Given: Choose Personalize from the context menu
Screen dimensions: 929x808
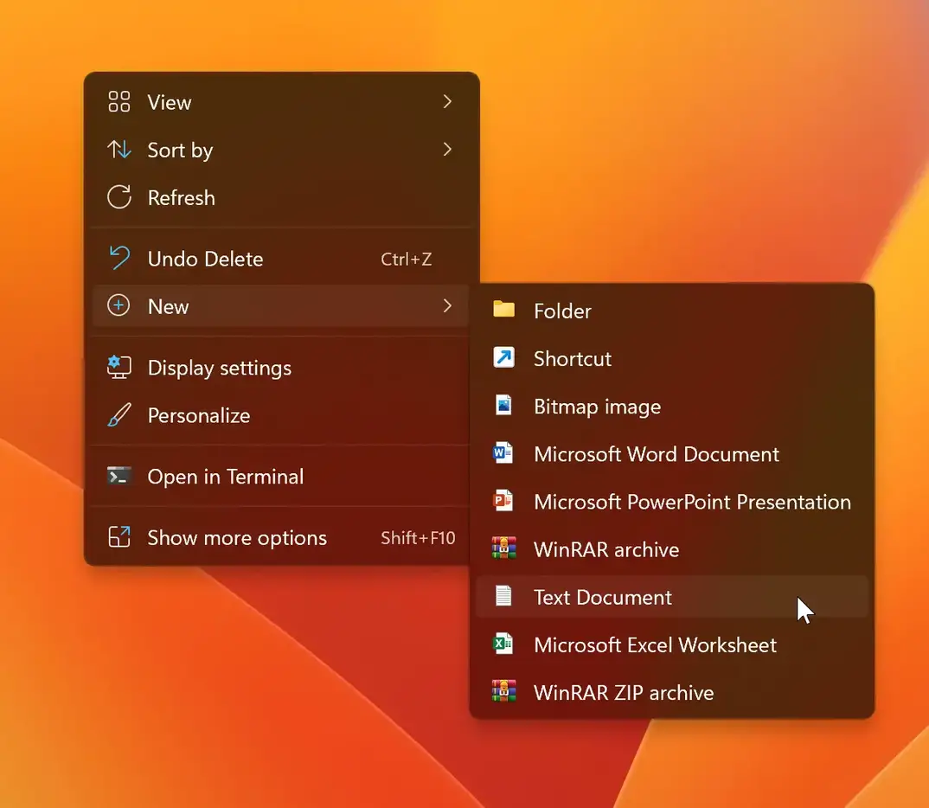Looking at the screenshot, I should pos(281,414).
